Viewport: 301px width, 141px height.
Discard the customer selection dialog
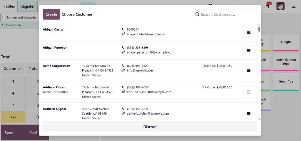tap(150, 127)
